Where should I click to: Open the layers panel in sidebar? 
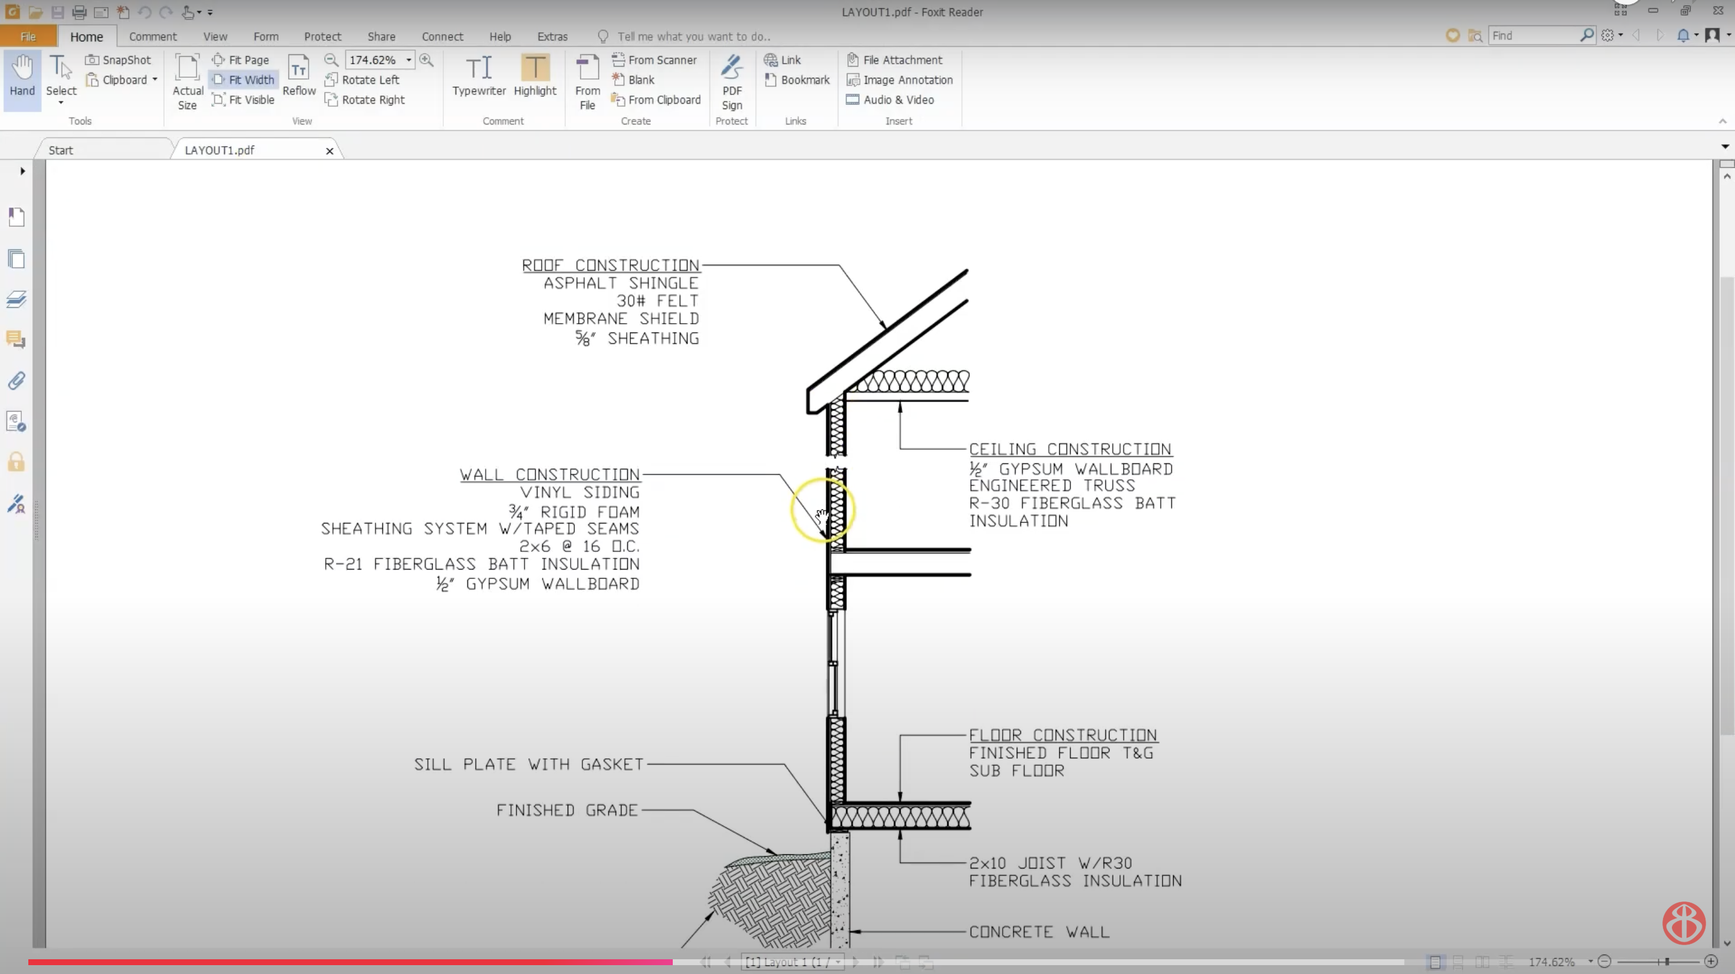tap(16, 300)
